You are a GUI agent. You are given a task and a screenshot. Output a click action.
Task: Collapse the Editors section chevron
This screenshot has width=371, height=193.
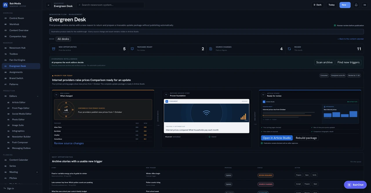tap(37, 96)
